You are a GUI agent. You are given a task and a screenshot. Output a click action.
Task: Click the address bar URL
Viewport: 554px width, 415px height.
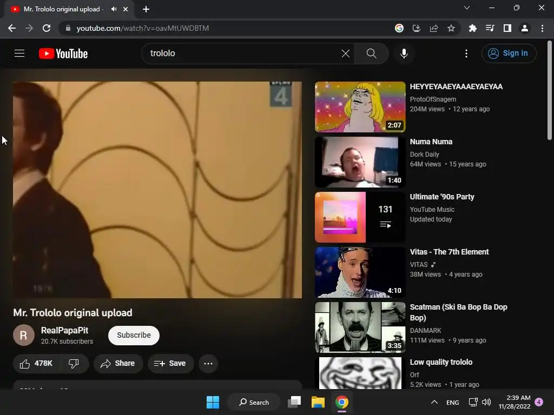[143, 28]
